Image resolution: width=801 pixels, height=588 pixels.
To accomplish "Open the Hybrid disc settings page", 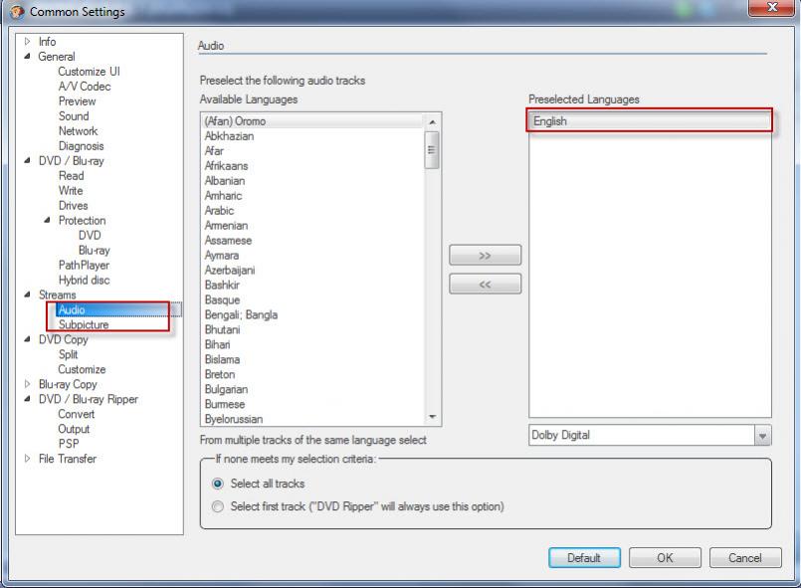I will pyautogui.click(x=84, y=280).
